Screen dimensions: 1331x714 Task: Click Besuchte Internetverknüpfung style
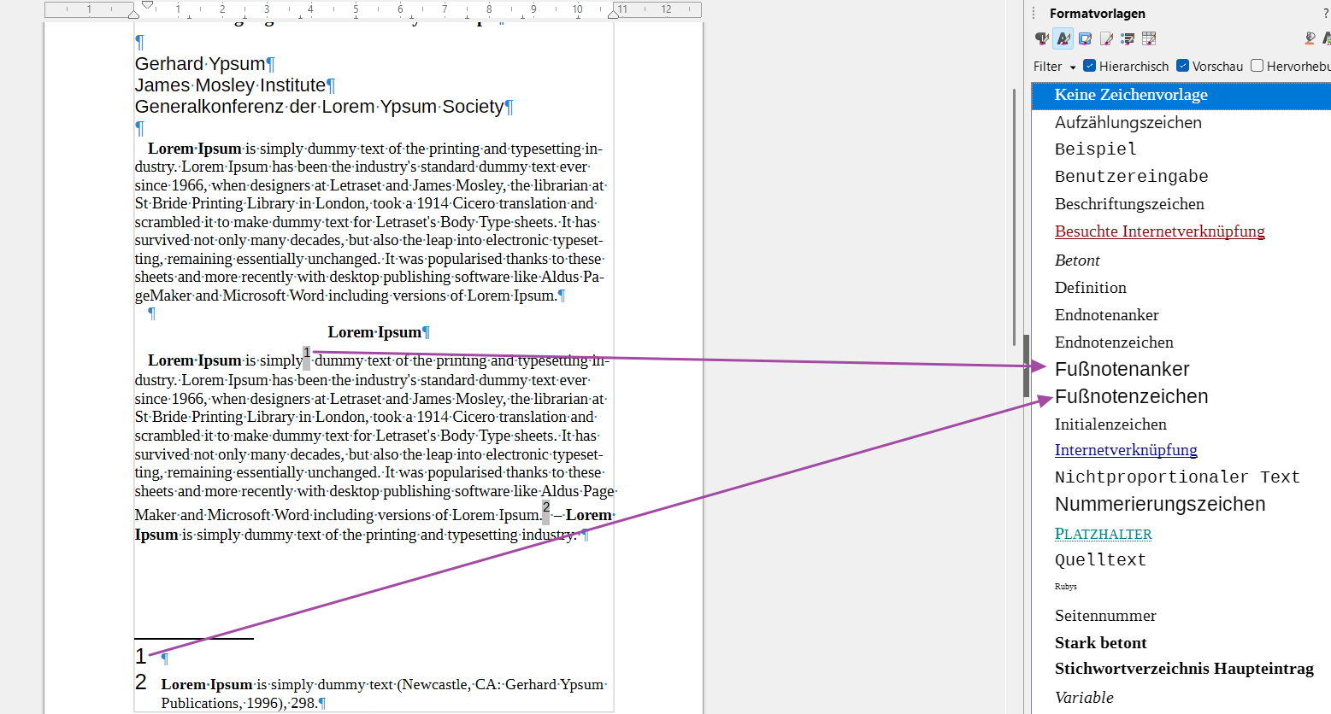click(1159, 231)
